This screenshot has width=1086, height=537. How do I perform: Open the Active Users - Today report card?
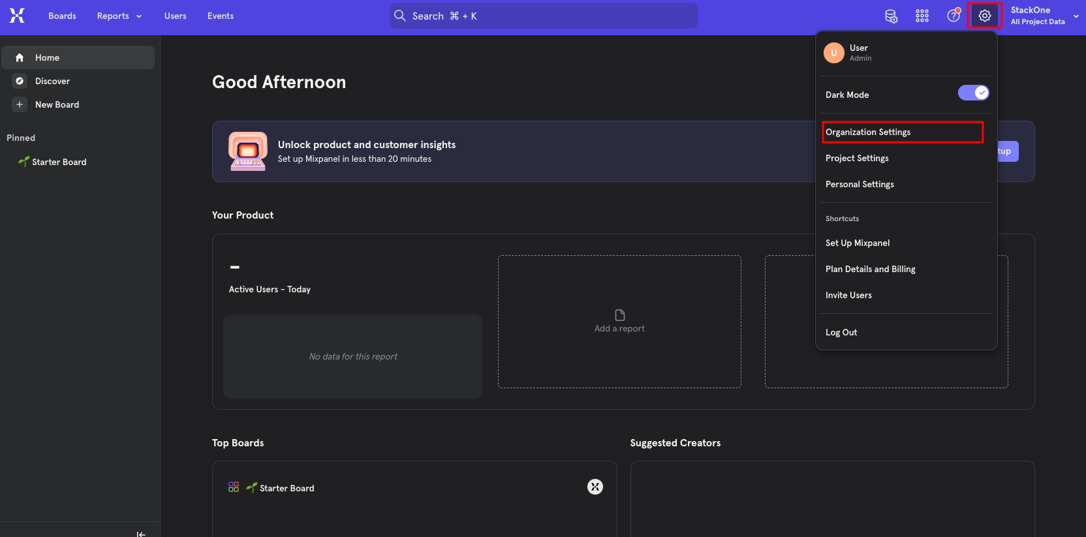click(353, 322)
